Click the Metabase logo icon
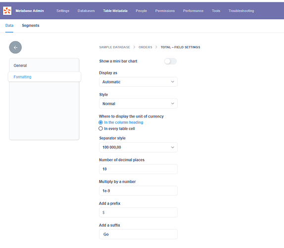 pos(7,11)
